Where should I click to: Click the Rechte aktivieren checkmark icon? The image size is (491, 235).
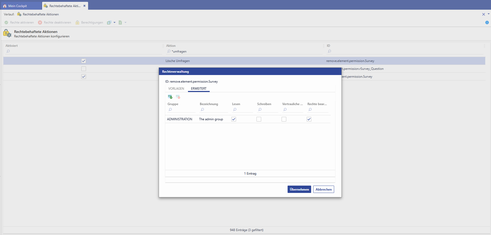[x=6, y=22]
